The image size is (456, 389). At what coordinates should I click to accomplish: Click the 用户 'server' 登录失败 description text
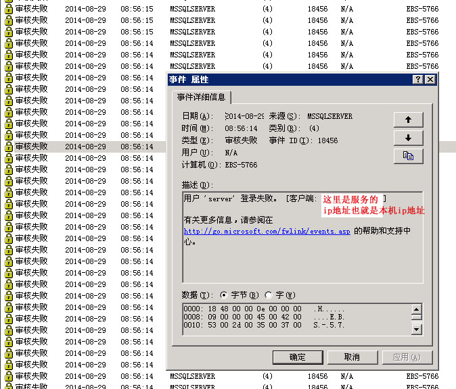pos(230,199)
